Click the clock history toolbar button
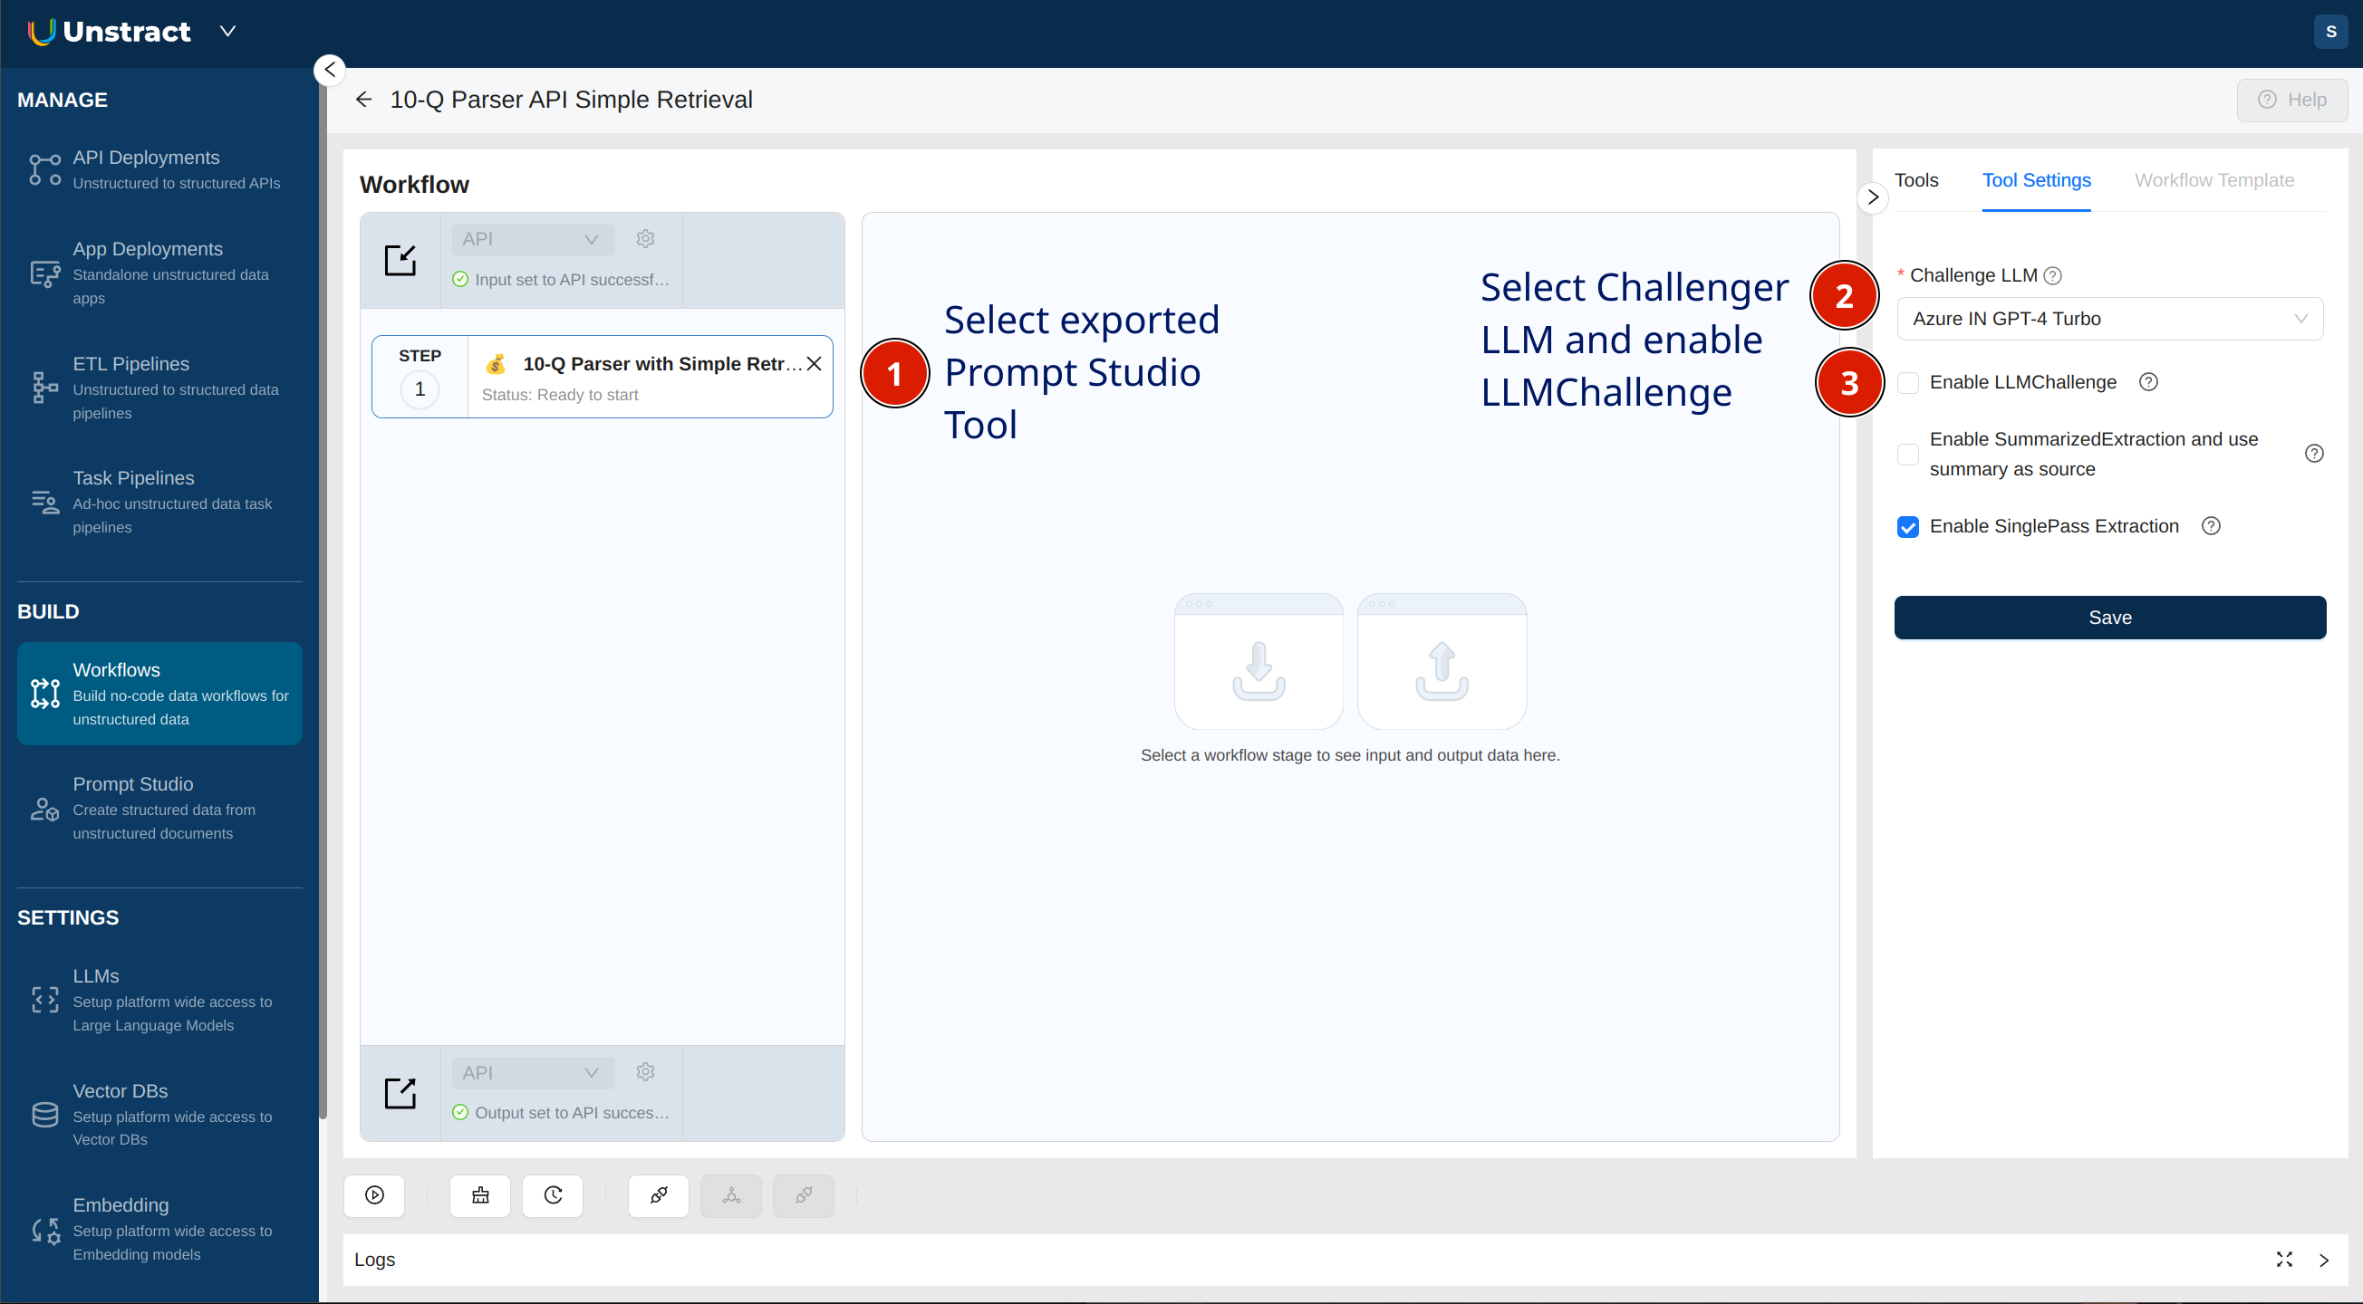The height and width of the screenshot is (1304, 2363). [x=552, y=1194]
